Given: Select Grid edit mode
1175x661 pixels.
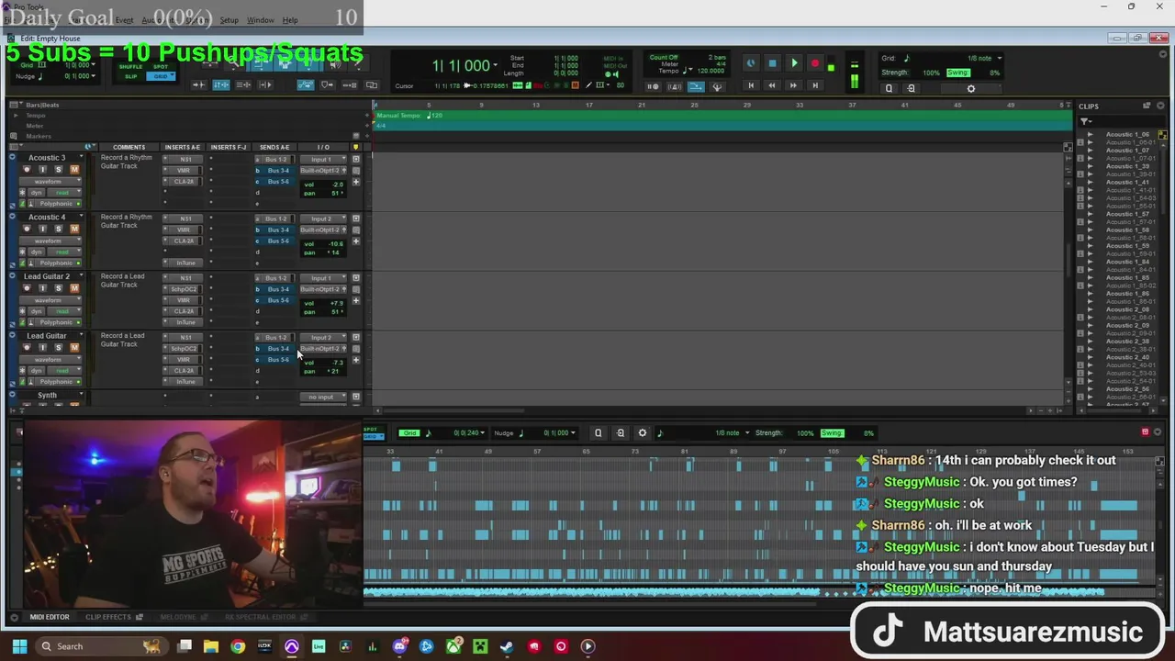Looking at the screenshot, I should pos(161,76).
